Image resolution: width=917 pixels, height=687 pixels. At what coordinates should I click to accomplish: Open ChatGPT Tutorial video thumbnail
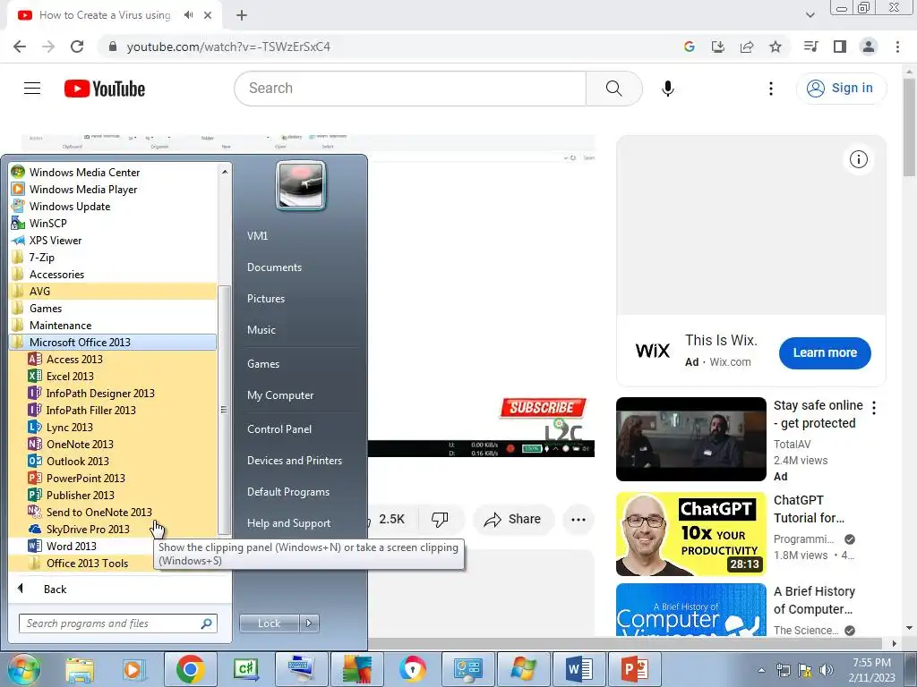click(x=690, y=534)
